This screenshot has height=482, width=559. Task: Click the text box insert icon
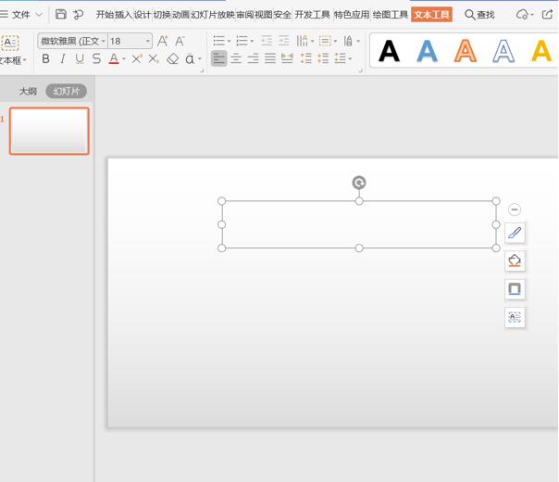pyautogui.click(x=10, y=43)
